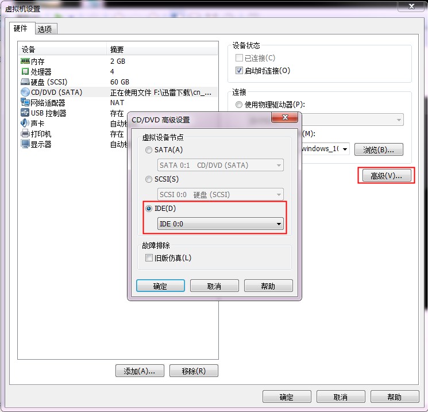Open 帮助 in CD/DVD advanced dialog

(268, 286)
